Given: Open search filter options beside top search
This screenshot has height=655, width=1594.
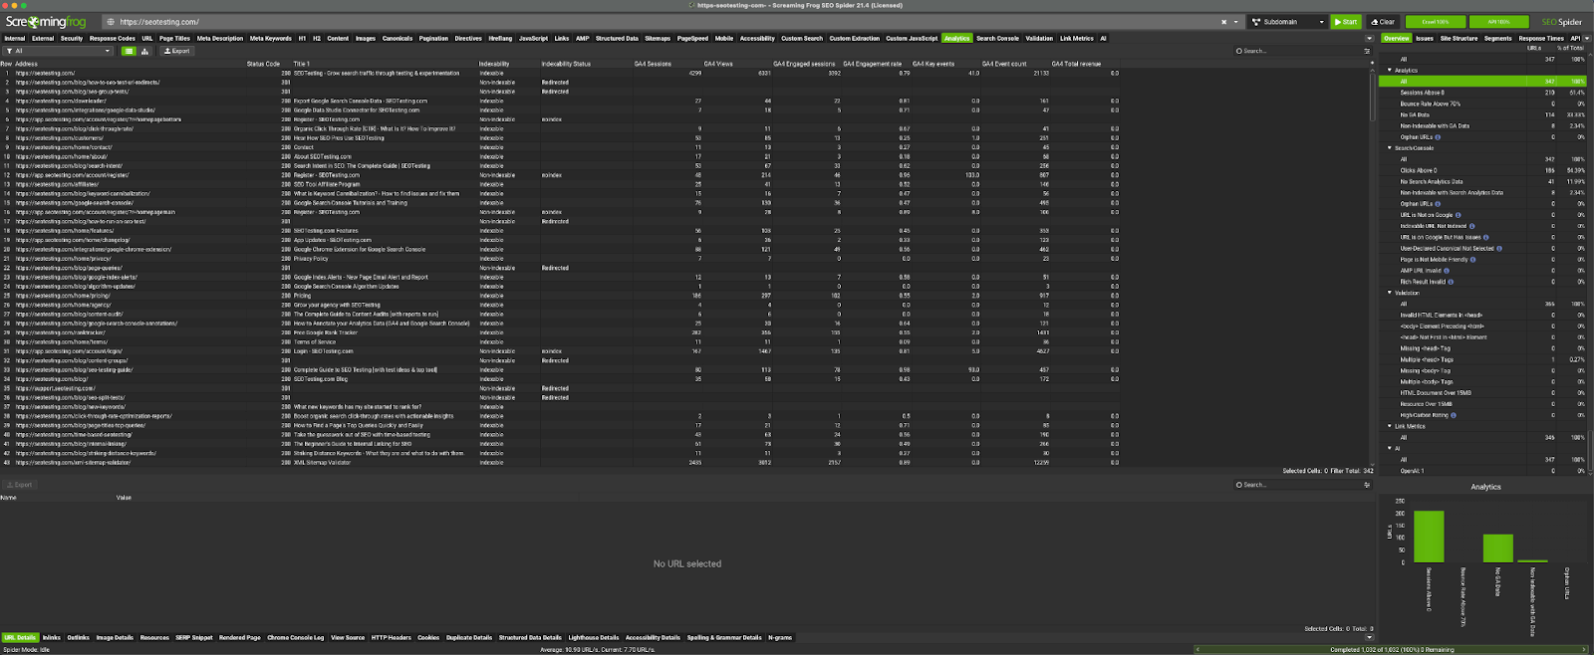Looking at the screenshot, I should point(1367,51).
